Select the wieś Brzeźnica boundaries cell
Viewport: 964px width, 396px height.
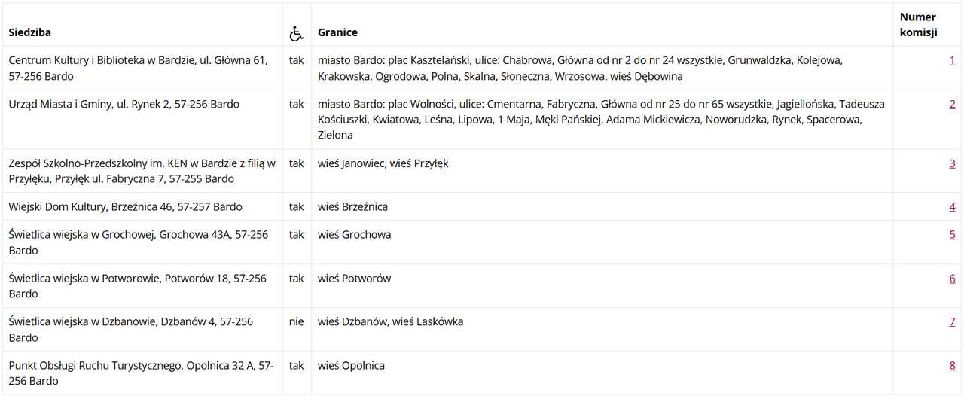tap(602, 206)
